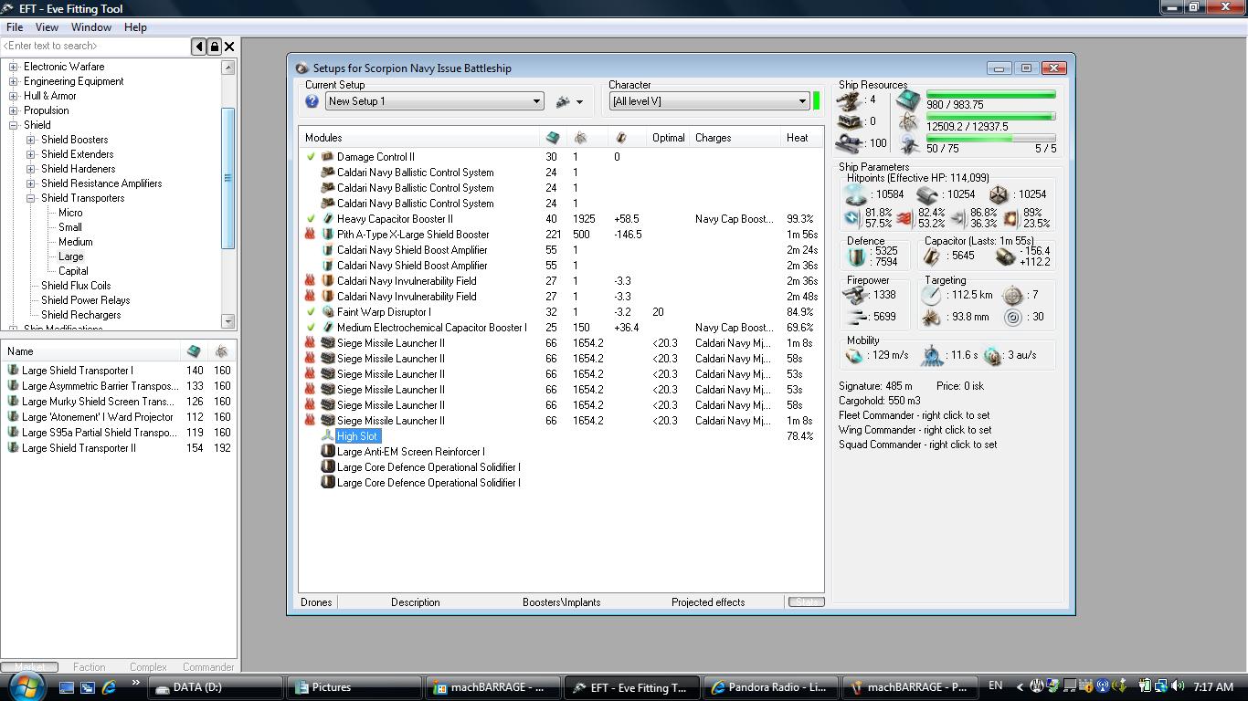Viewport: 1248px width, 701px height.
Task: Click the turret hardpoints icon in Ship Resources
Action: point(850,99)
